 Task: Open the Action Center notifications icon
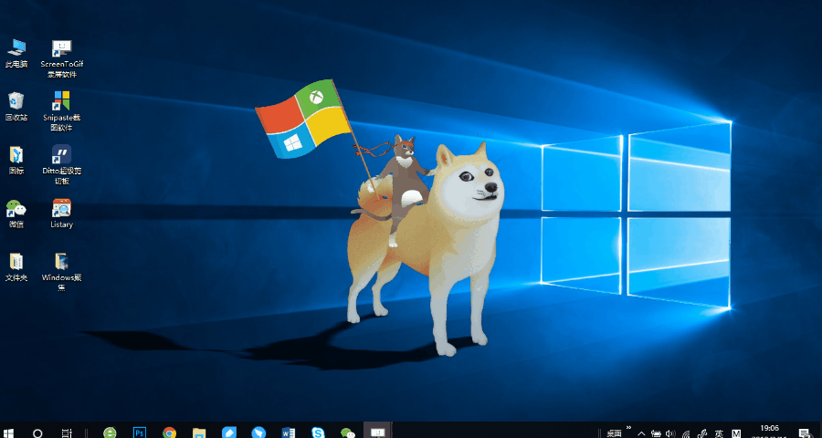tap(804, 433)
